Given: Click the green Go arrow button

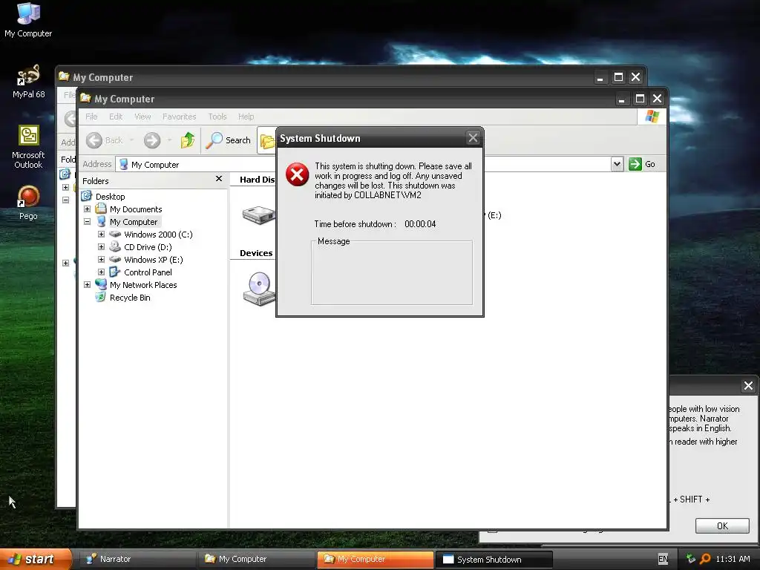Looking at the screenshot, I should point(635,164).
